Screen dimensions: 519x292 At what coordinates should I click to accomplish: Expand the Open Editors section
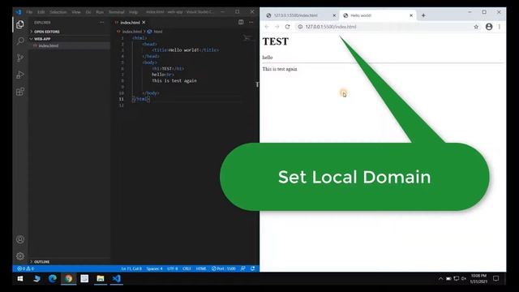click(x=69, y=32)
